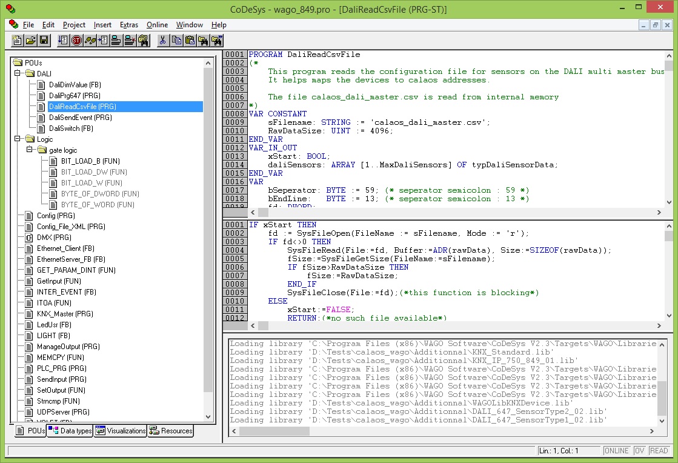The width and height of the screenshot is (678, 463).
Task: Collapse the Logic folder
Action: click(18, 139)
